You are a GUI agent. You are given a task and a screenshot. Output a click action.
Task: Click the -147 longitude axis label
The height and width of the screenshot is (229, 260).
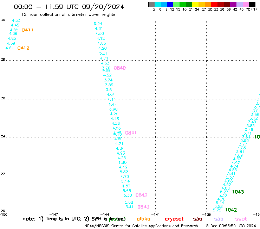coord(54,215)
